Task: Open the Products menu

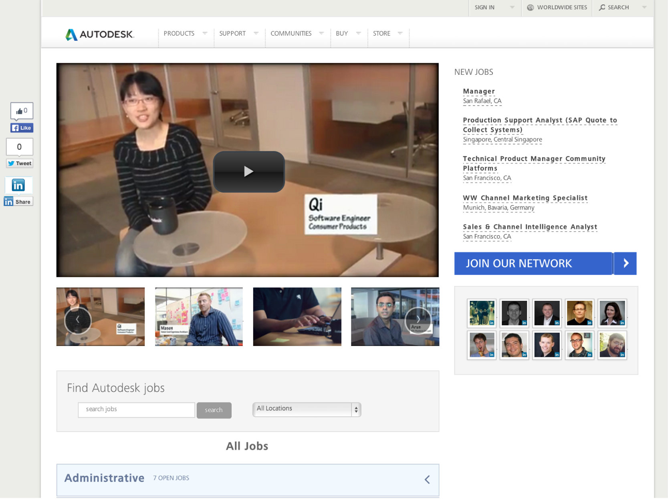Action: coord(179,34)
